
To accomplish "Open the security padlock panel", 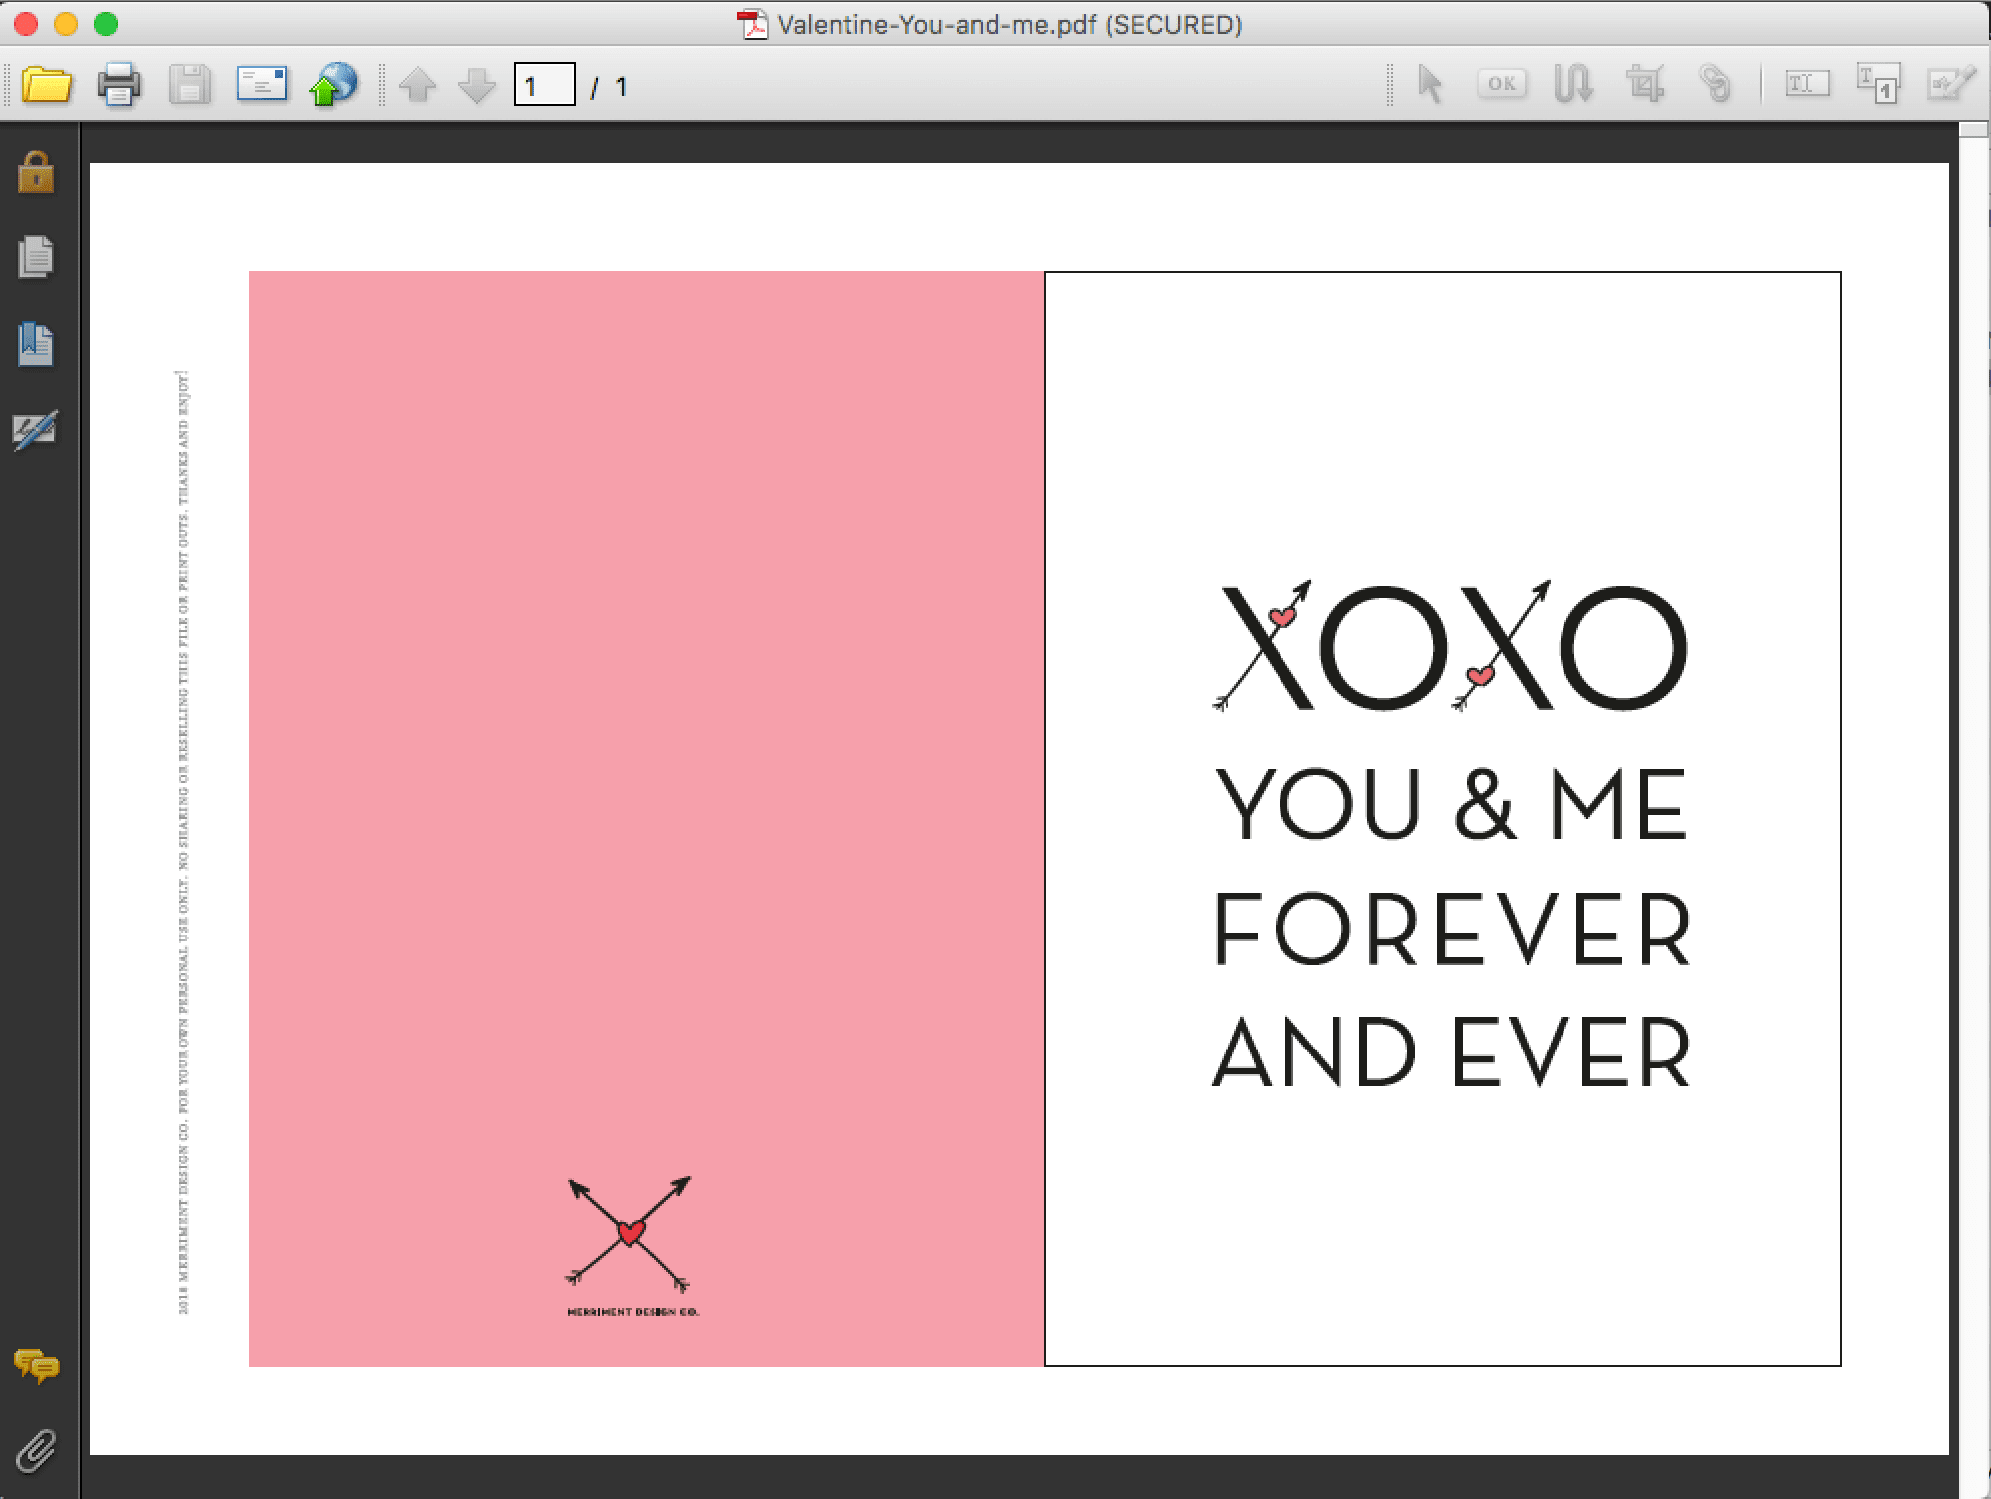I will tap(36, 172).
